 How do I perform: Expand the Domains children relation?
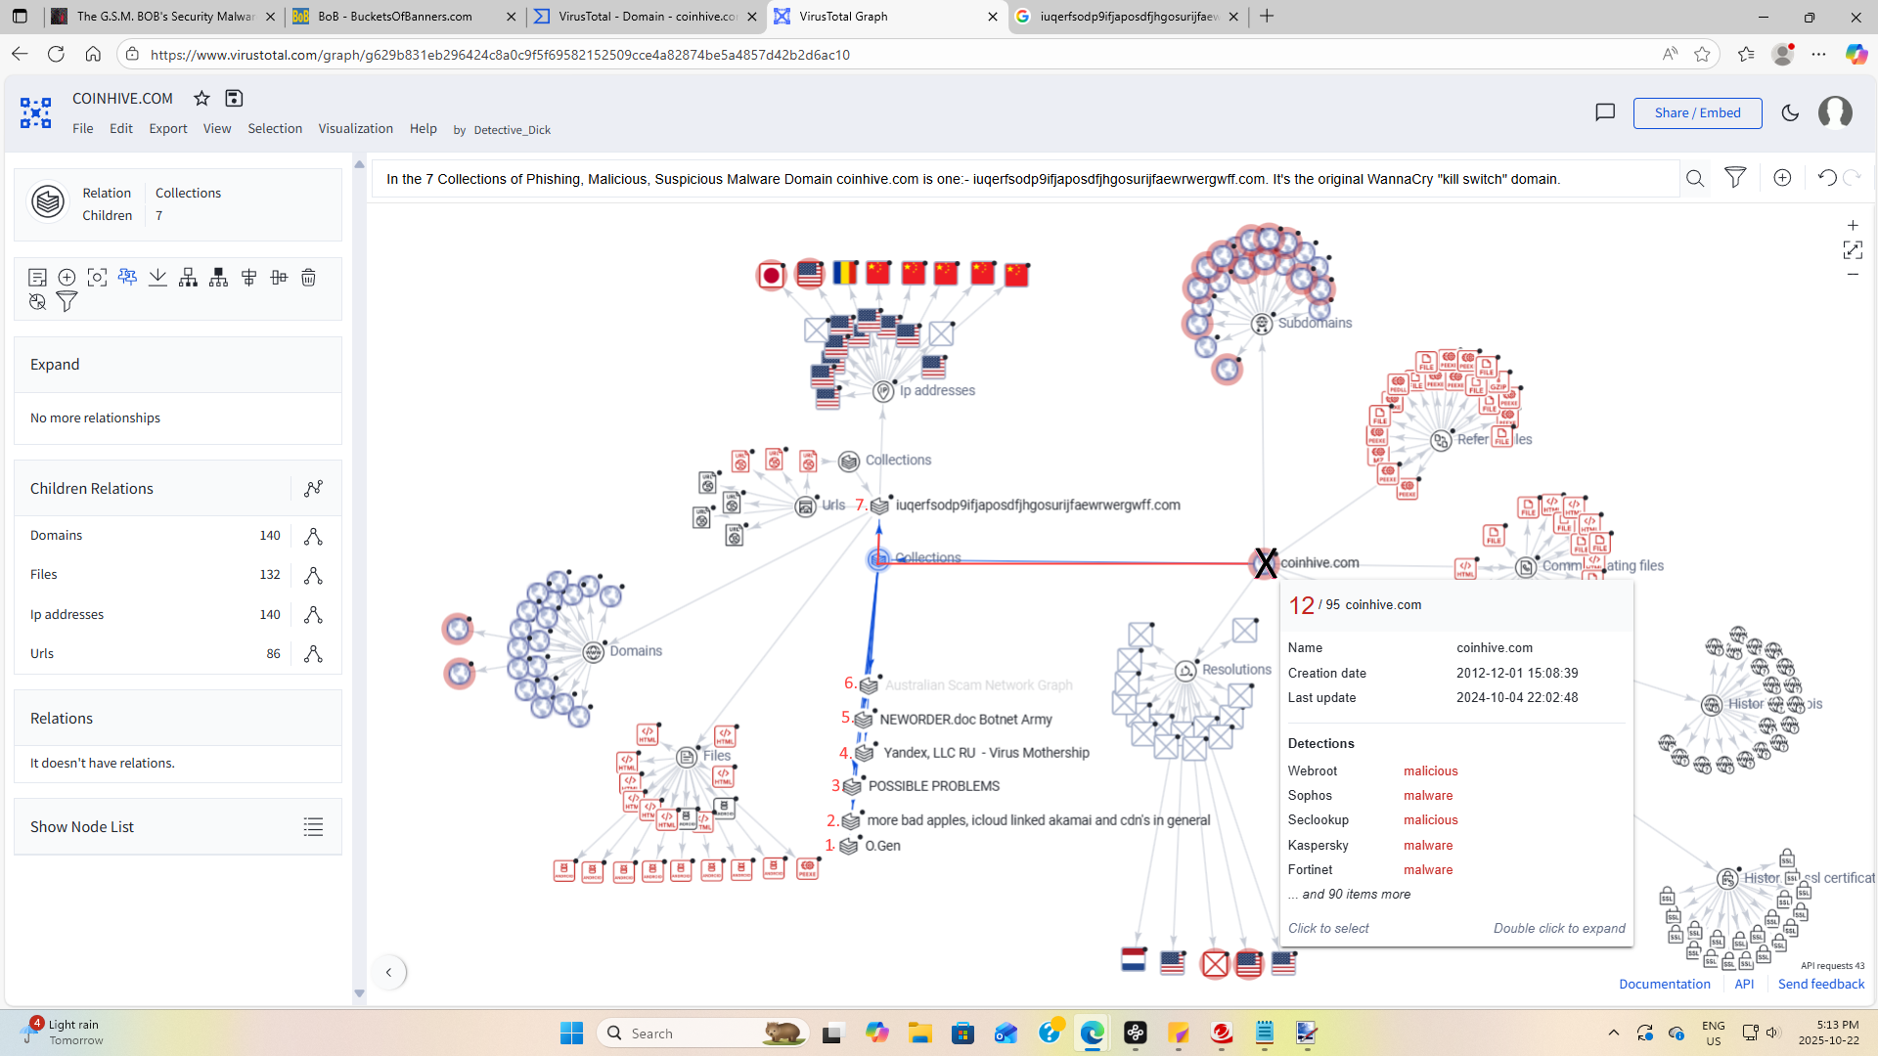[x=313, y=536]
